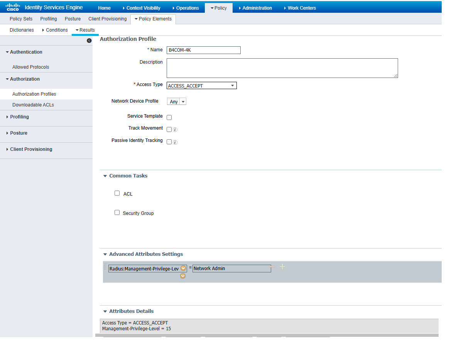Screen dimensions: 476x343
Task: Check the ACL common task checkbox
Action: tap(117, 193)
